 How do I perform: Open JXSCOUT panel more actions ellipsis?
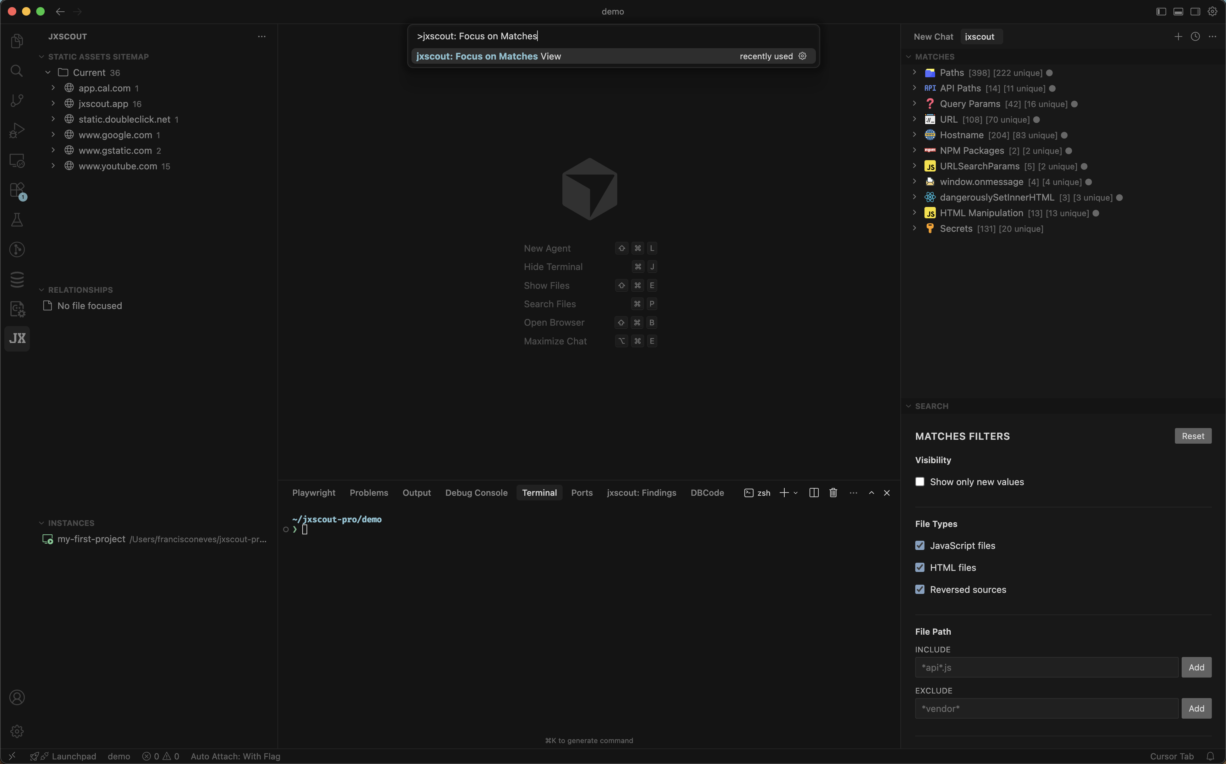[x=261, y=36]
